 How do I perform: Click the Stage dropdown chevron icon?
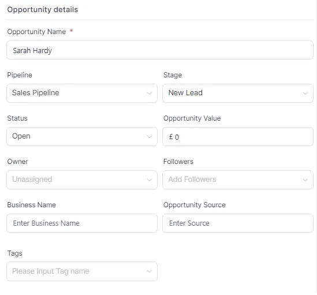click(x=305, y=93)
